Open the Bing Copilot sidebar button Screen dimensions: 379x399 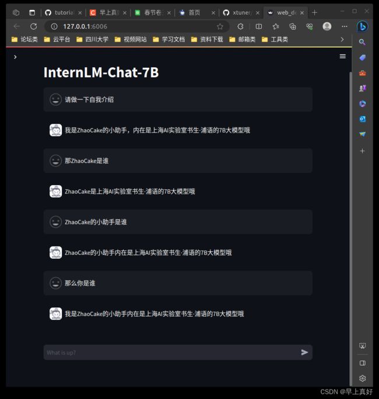point(362,26)
